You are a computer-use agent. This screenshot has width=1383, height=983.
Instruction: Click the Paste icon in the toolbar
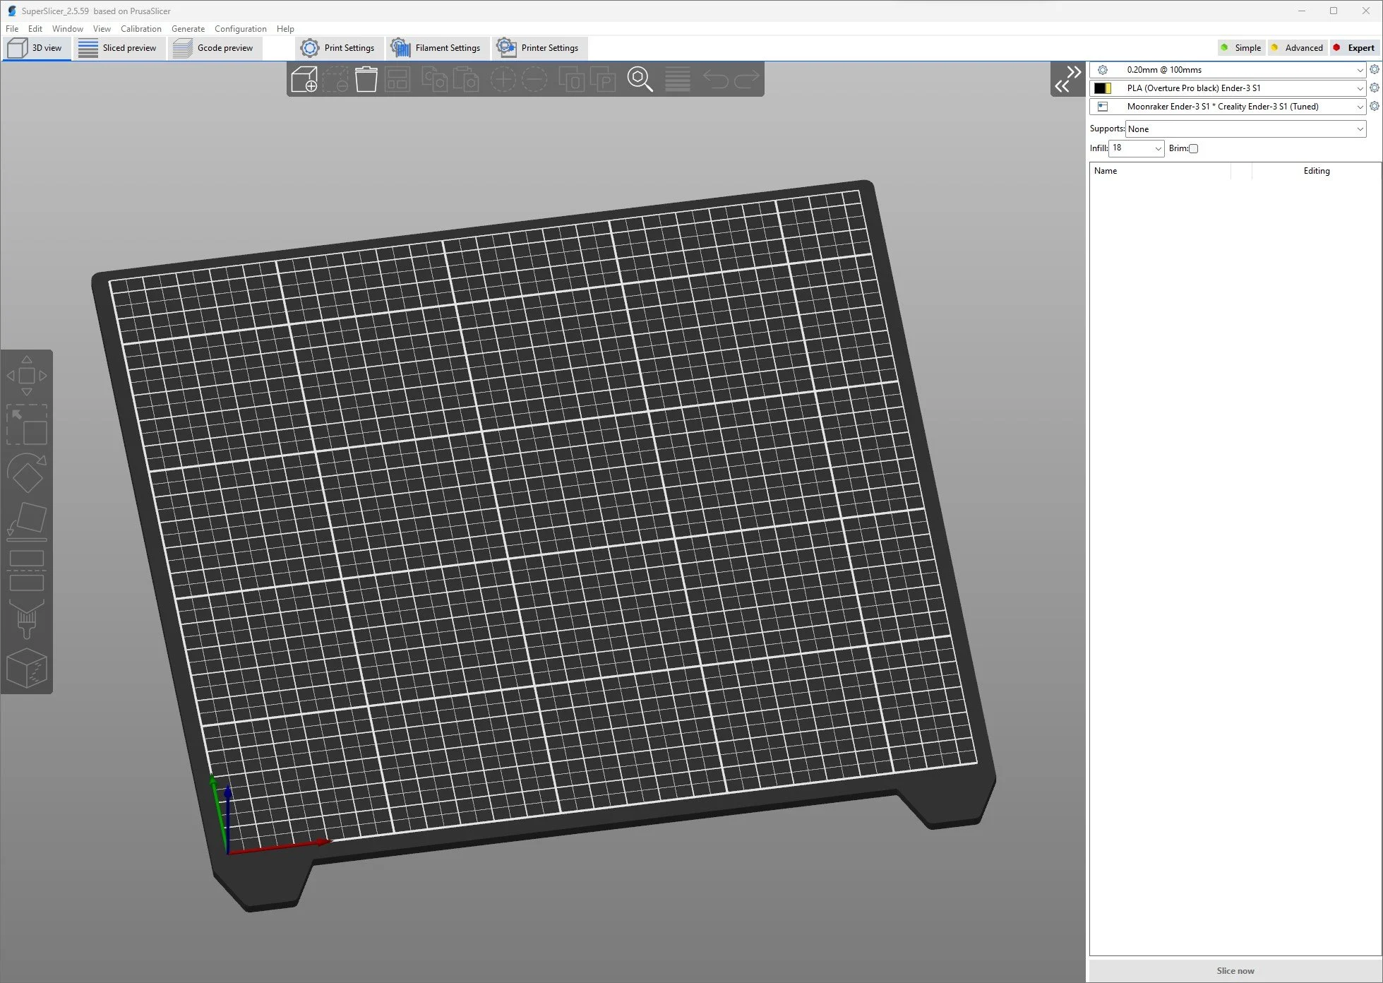466,79
